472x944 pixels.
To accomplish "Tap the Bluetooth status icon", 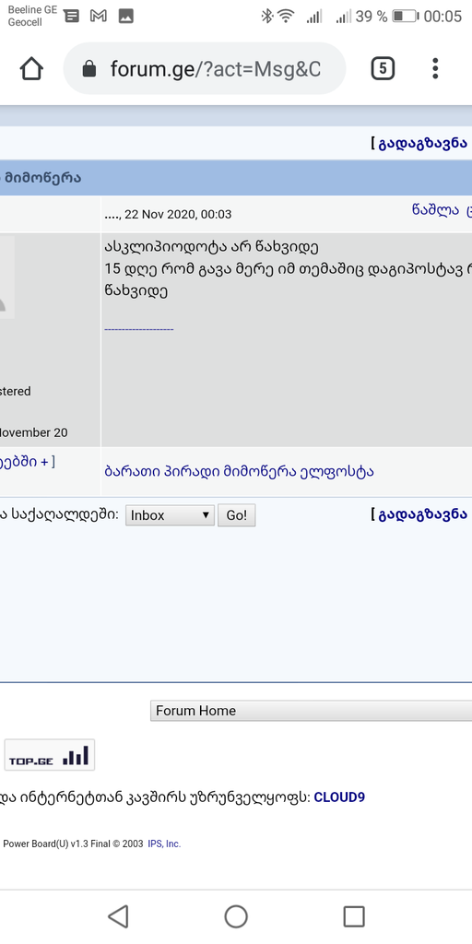I will point(266,17).
